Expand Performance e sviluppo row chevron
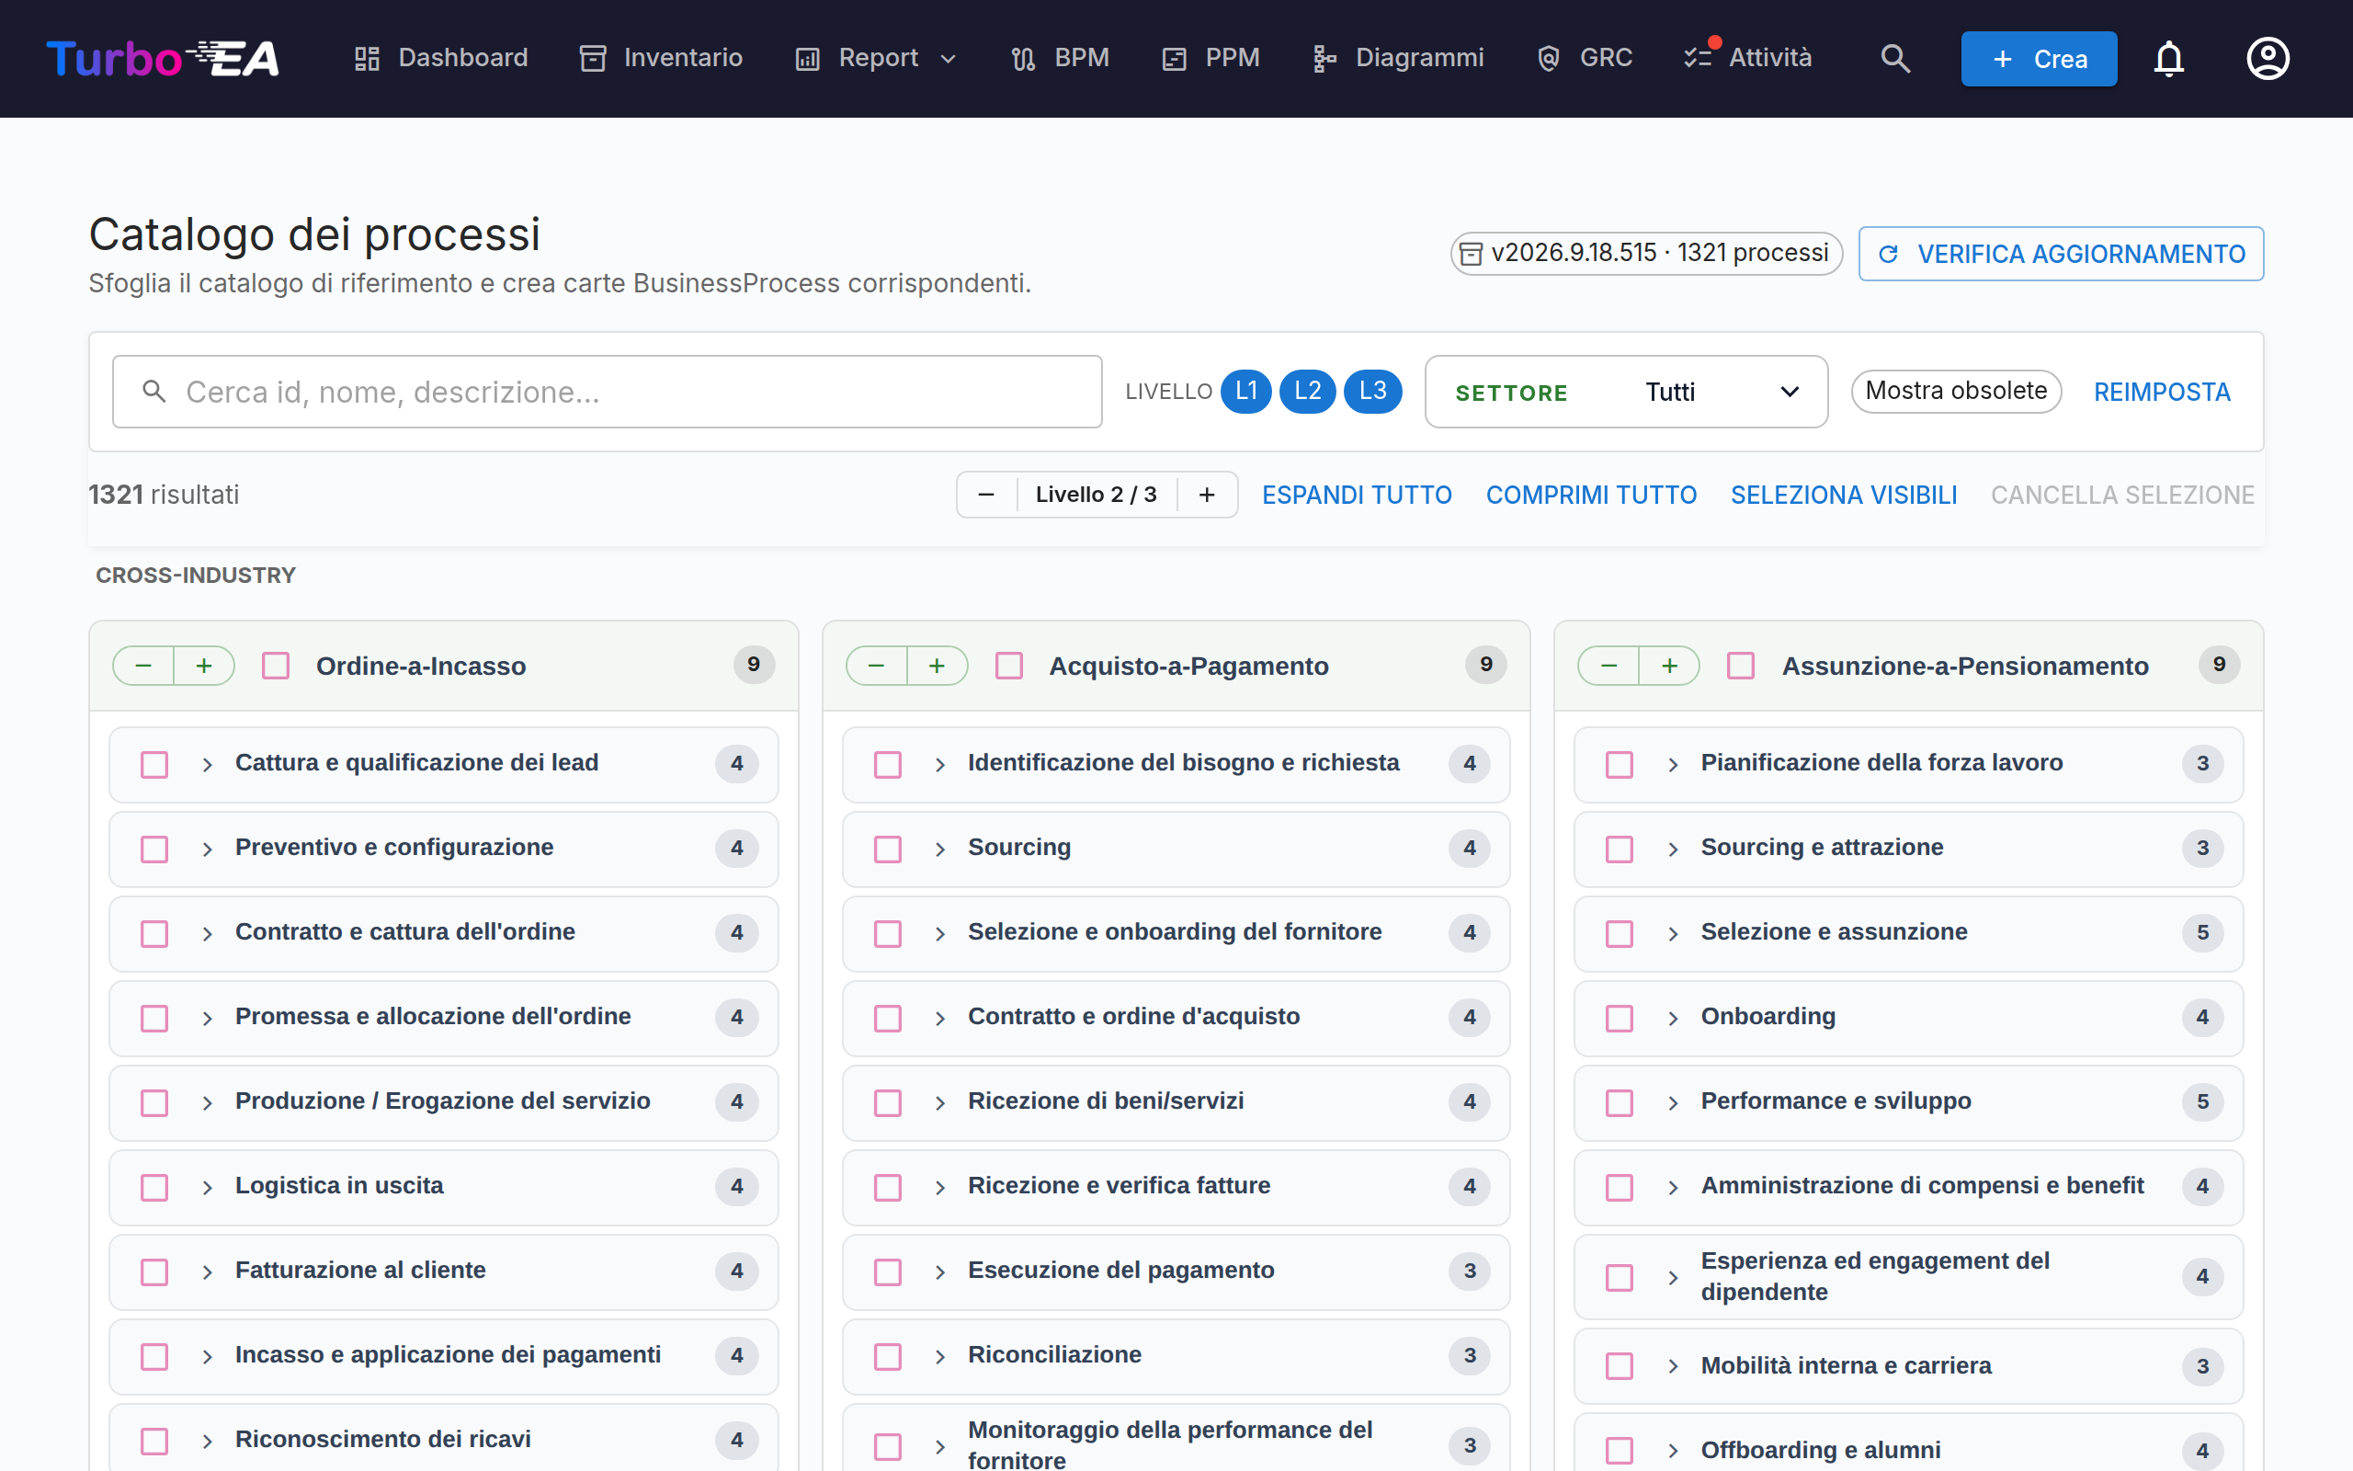Screen dimensions: 2353x1471 pos(1673,1103)
